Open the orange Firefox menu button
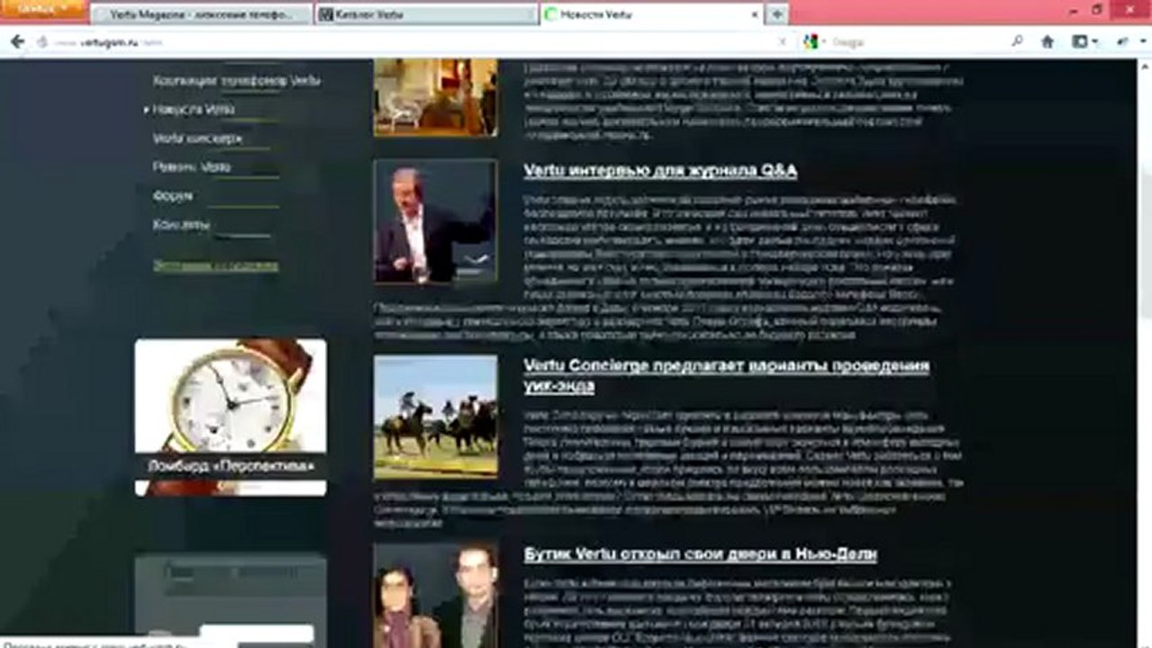This screenshot has height=648, width=1152. click(43, 9)
